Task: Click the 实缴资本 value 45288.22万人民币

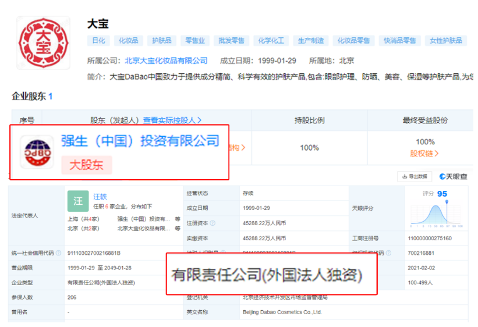Action: pyautogui.click(x=264, y=238)
